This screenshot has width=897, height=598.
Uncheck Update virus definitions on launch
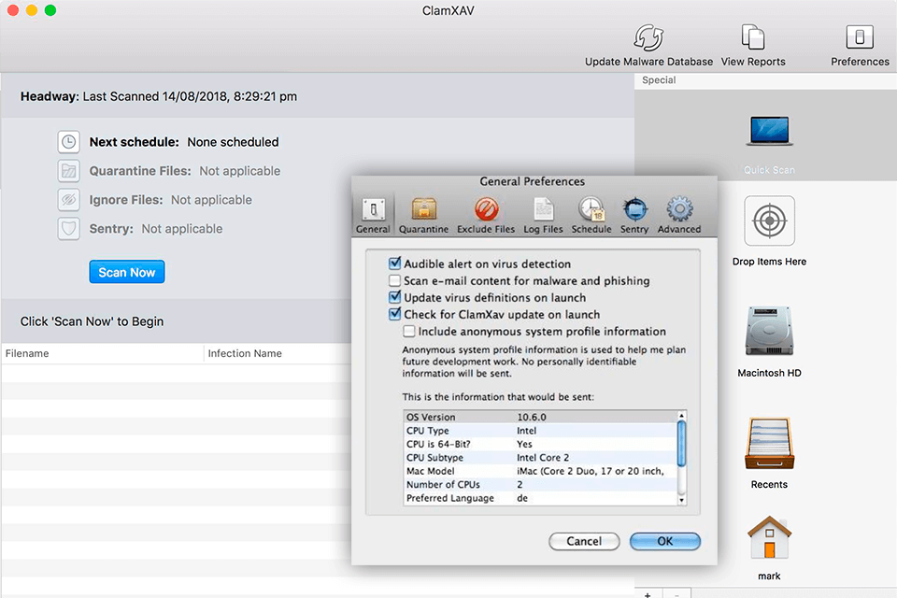click(395, 298)
